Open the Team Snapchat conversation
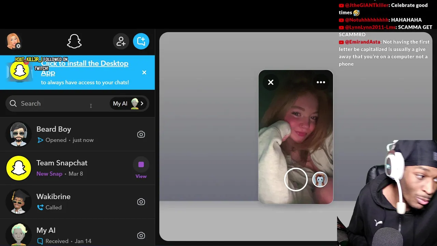 pos(77,168)
